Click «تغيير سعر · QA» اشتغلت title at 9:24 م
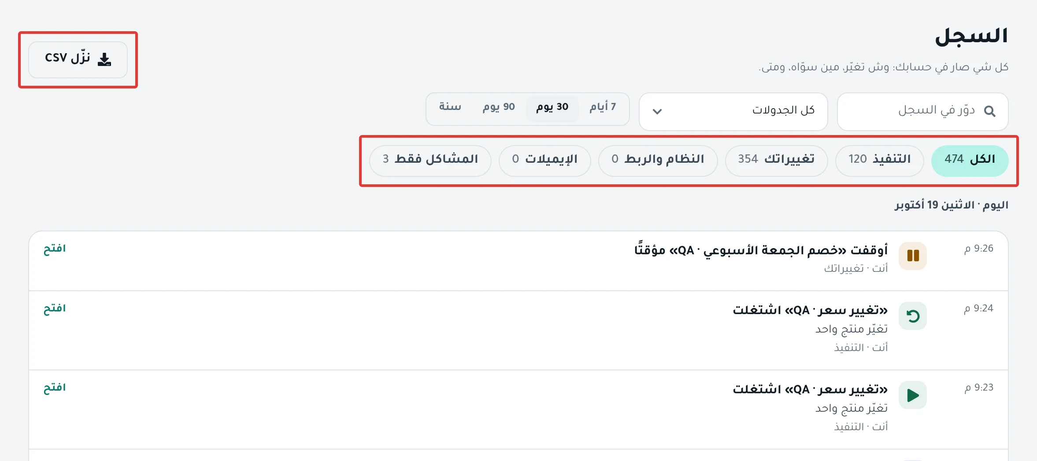 [810, 310]
